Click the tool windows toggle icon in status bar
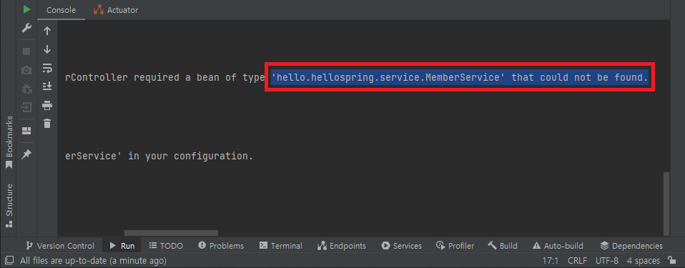Screen dimensions: 685x268 9,261
